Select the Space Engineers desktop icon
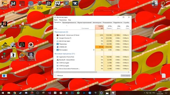 tap(13, 57)
